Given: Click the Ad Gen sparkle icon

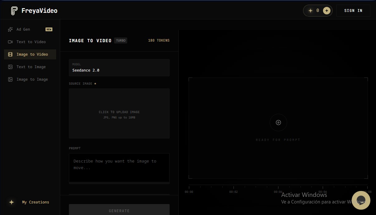Looking at the screenshot, I should point(10,29).
